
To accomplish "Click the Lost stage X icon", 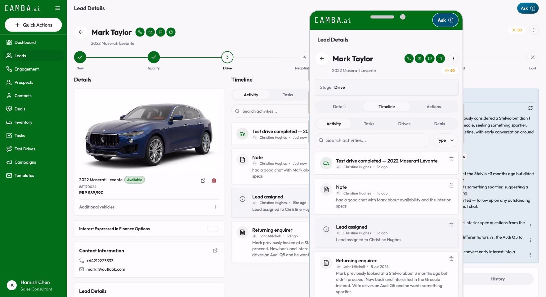I will click(532, 57).
